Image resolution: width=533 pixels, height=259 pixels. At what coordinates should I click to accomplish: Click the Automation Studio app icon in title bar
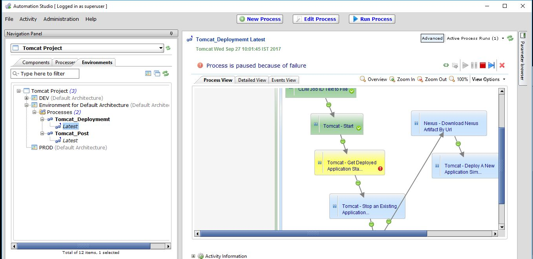click(x=8, y=6)
